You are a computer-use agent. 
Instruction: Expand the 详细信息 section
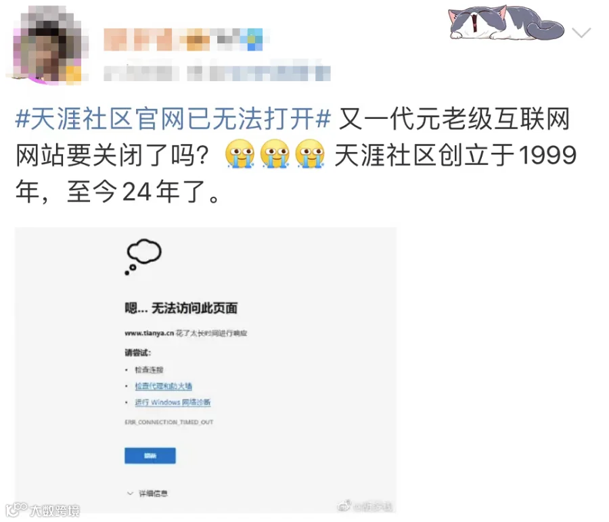148,494
